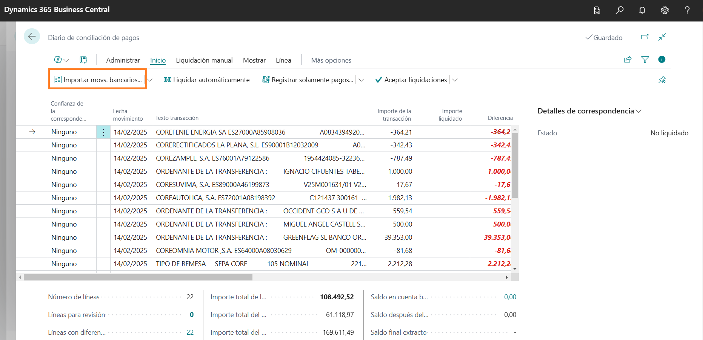Screen dimensions: 703x340
Task: Go back with the left arrow button
Action: tap(32, 37)
